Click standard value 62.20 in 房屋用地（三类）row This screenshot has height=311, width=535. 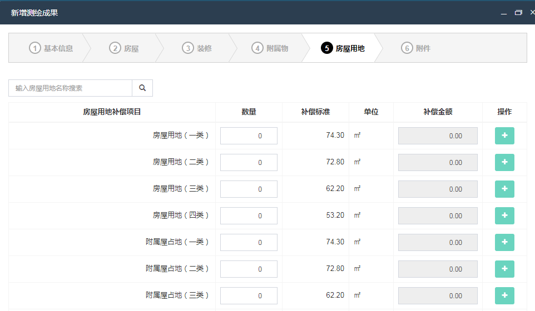(335, 188)
